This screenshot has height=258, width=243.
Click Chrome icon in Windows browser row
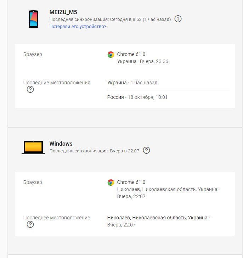(x=111, y=183)
